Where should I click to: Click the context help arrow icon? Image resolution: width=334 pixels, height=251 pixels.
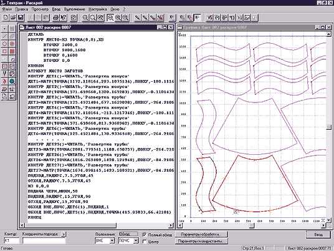(64, 17)
